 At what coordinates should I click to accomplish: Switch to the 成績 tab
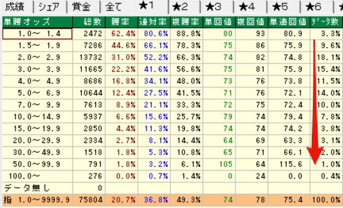click(16, 6)
